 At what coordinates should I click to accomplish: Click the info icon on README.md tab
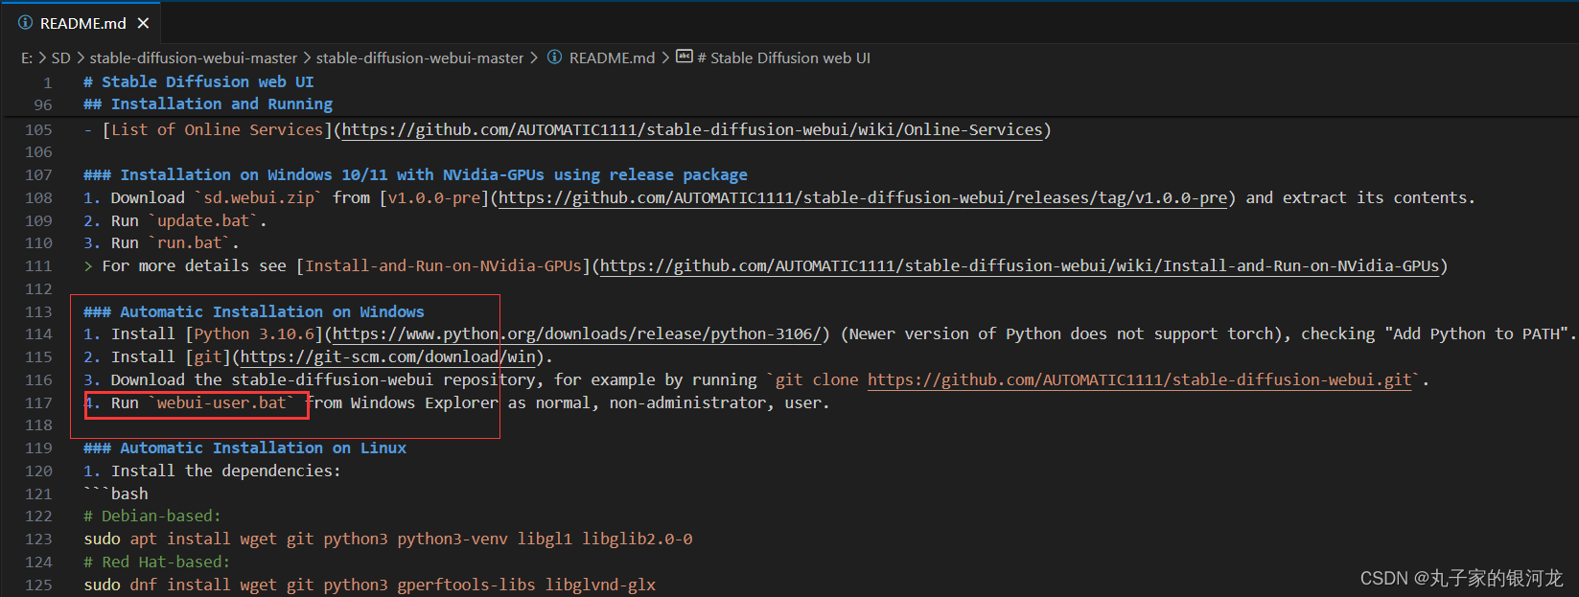tap(25, 23)
